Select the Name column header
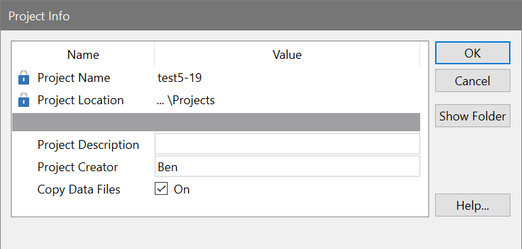Screen dimensions: 522x249 point(83,54)
